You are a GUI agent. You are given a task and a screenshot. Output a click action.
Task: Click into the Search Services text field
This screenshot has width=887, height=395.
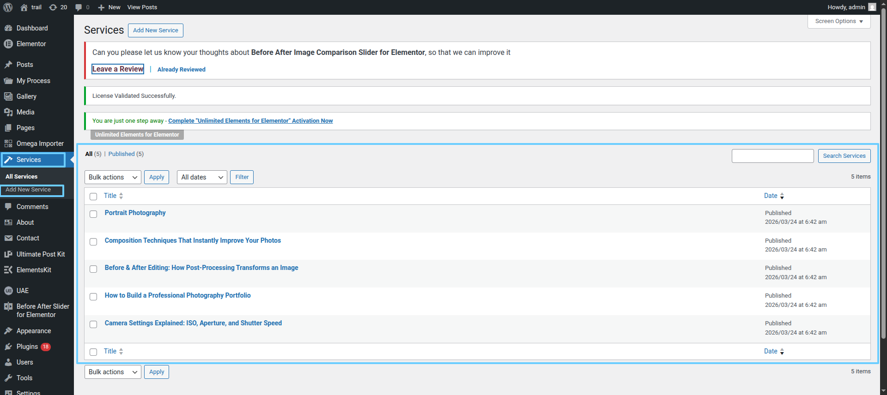pos(772,156)
